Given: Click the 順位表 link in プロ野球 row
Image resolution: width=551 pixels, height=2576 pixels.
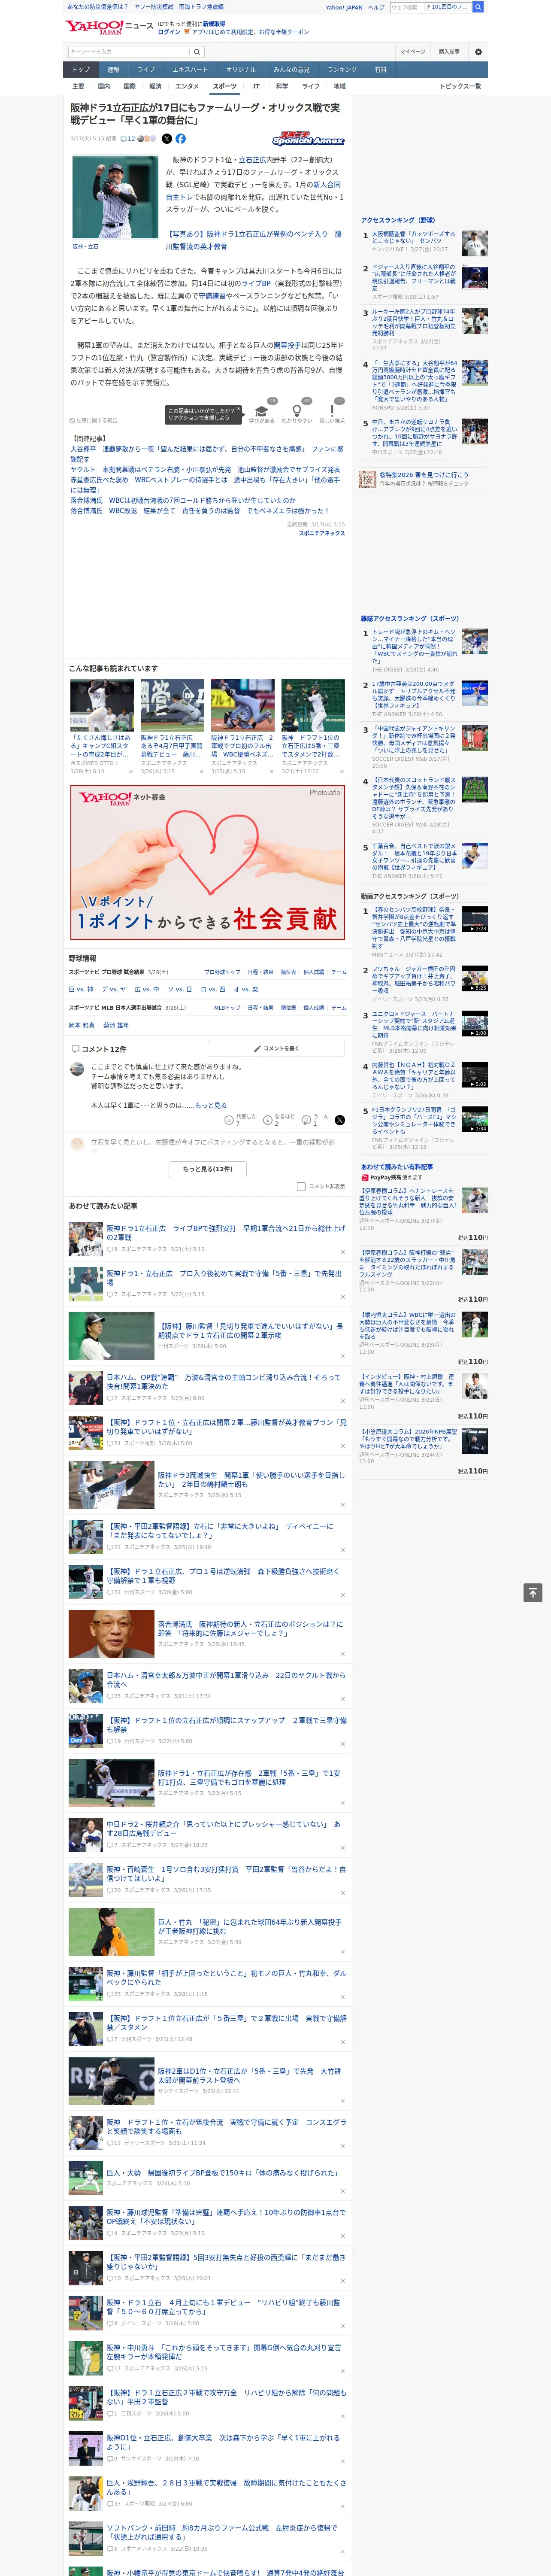Looking at the screenshot, I should click(288, 972).
